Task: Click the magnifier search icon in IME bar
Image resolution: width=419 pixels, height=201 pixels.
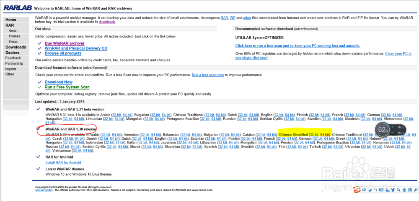Action: point(398,190)
